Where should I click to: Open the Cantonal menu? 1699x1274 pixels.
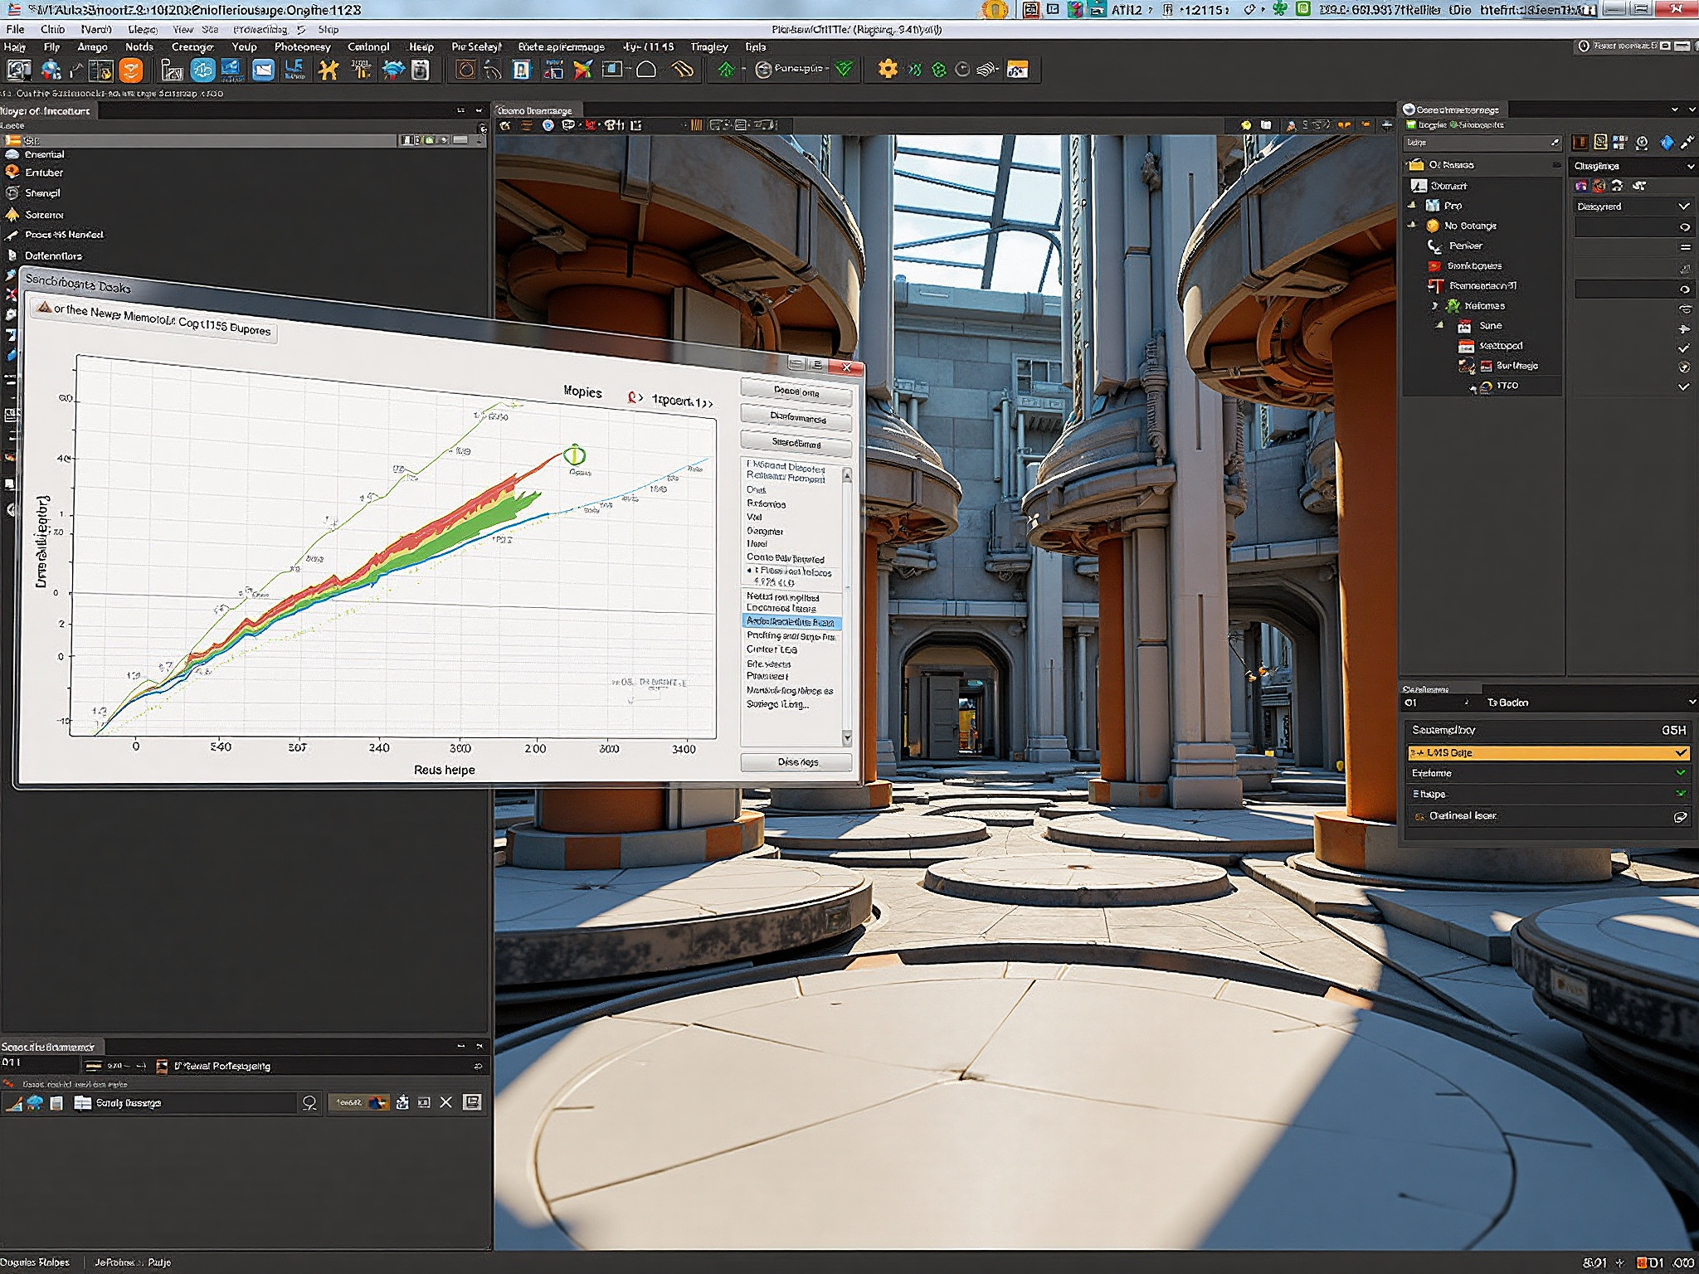368,47
